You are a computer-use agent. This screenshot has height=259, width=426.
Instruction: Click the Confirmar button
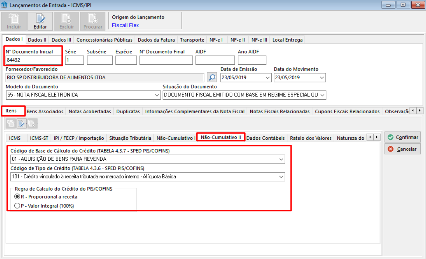(403, 137)
